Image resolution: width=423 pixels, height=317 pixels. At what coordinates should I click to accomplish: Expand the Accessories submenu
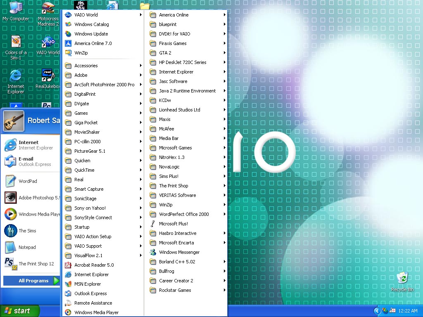coord(103,66)
